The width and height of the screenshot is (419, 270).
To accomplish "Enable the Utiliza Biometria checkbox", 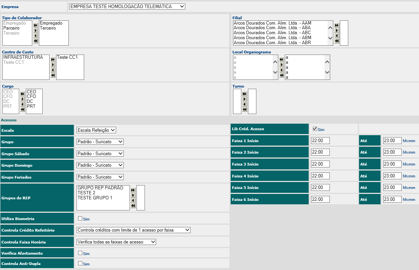I will pyautogui.click(x=80, y=218).
